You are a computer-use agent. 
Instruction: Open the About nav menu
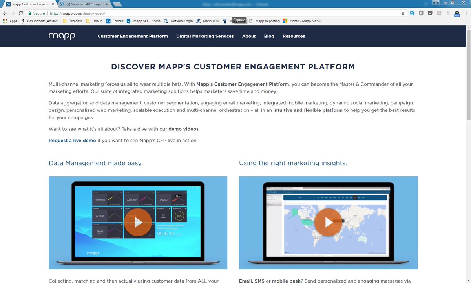(x=249, y=36)
